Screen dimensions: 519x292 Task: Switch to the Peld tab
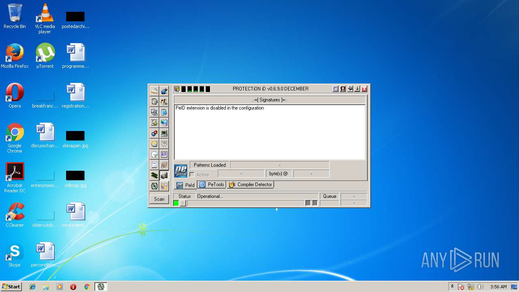185,185
